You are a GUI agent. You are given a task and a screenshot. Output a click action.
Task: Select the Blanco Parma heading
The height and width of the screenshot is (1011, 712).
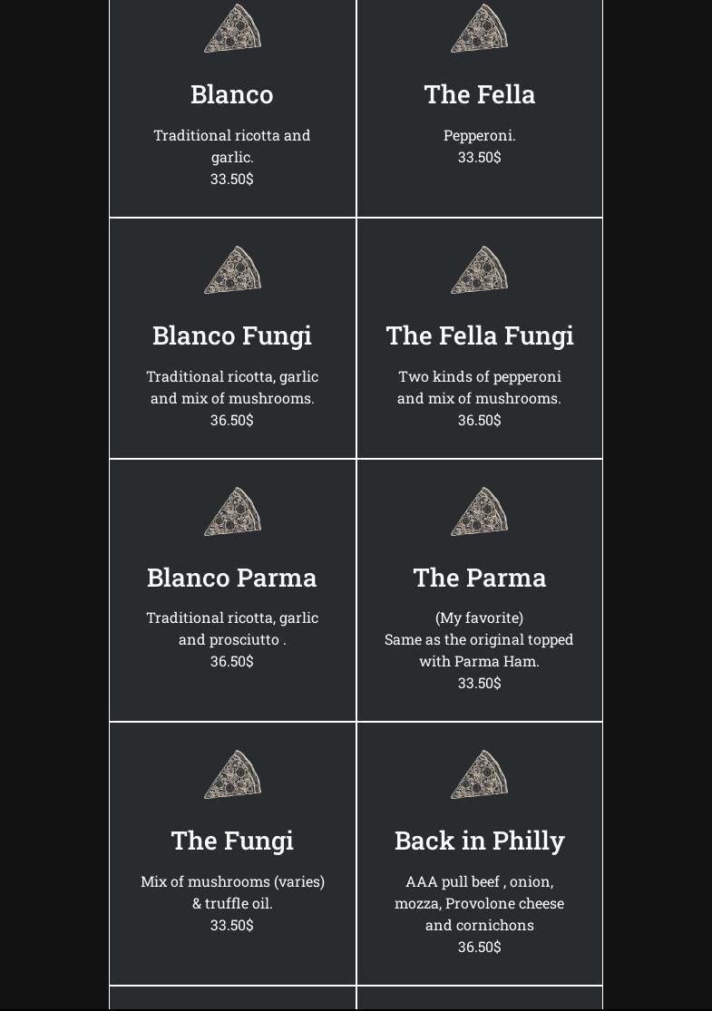click(x=232, y=578)
